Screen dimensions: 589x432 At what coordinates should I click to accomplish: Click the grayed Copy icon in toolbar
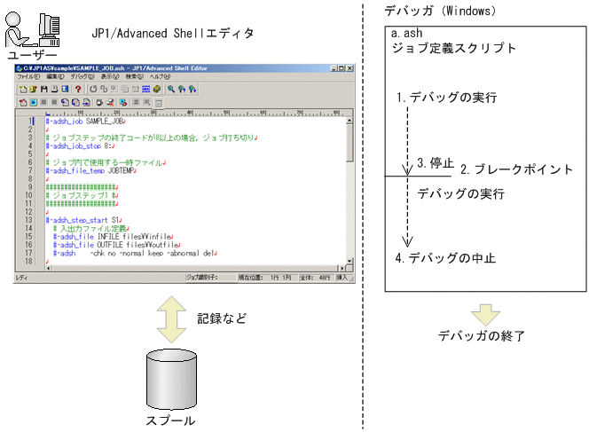click(x=125, y=89)
